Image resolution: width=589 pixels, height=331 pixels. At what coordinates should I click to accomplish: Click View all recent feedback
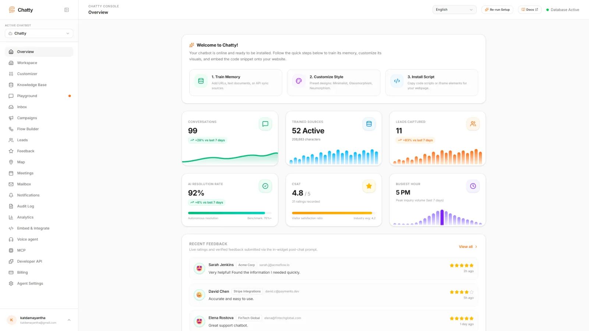[x=468, y=247]
